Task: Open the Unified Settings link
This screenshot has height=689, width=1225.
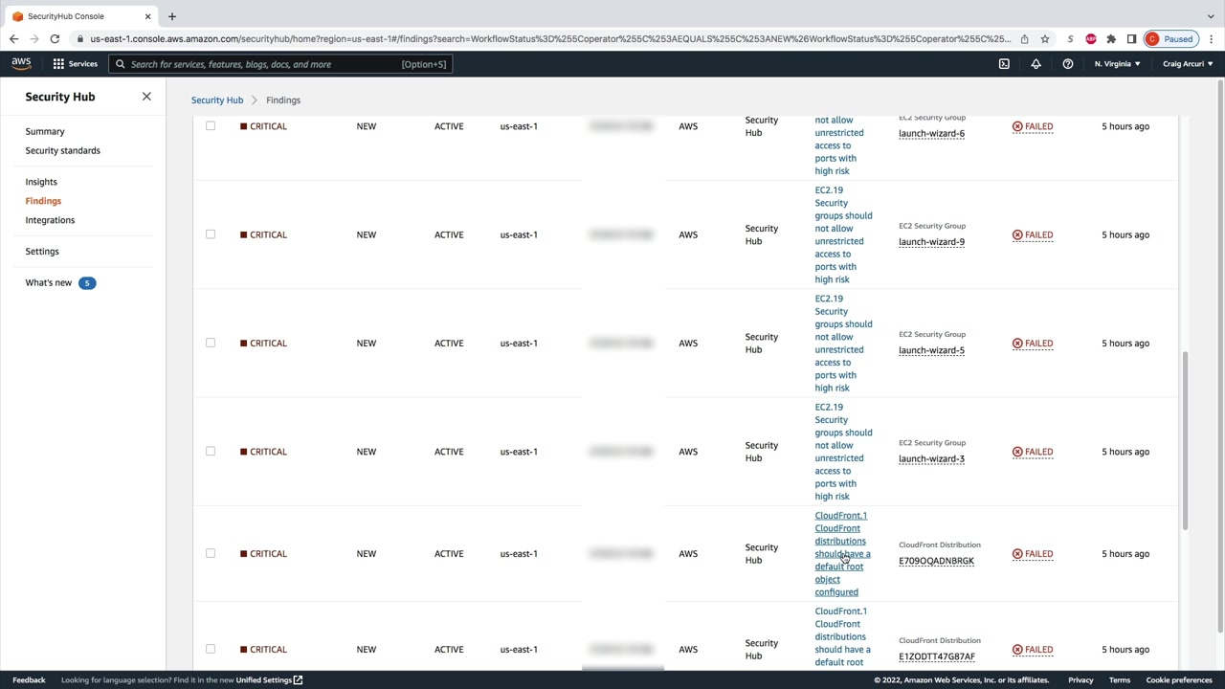Action: click(269, 680)
